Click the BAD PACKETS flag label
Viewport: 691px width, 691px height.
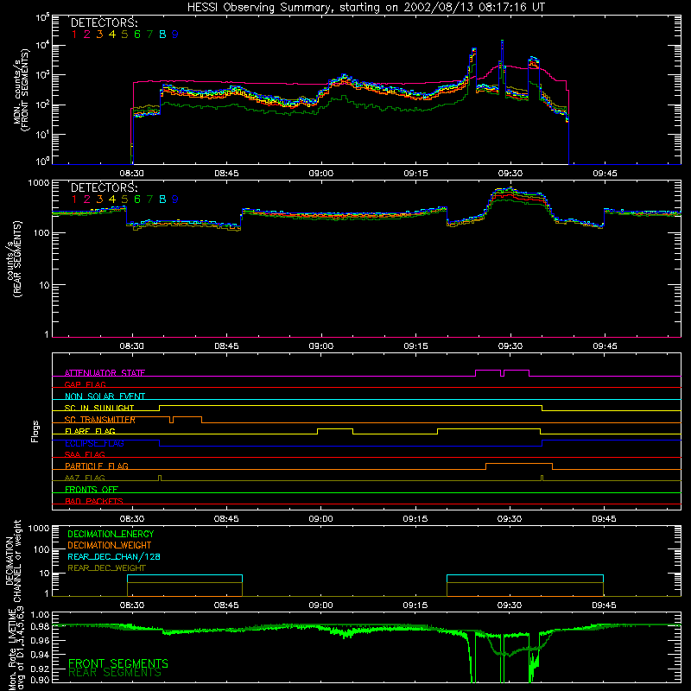pyautogui.click(x=94, y=501)
